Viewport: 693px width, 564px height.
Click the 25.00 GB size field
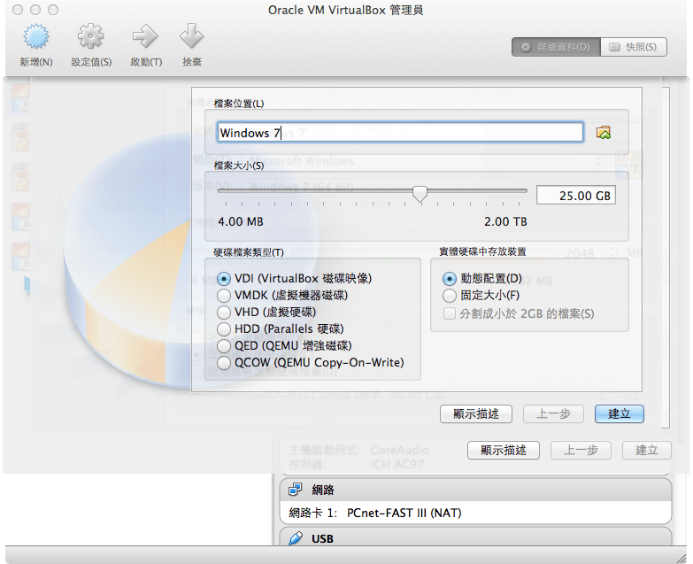pyautogui.click(x=576, y=196)
